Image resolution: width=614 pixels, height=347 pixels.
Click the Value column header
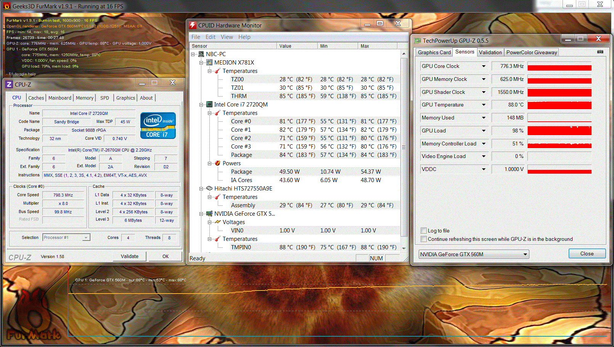click(x=297, y=46)
